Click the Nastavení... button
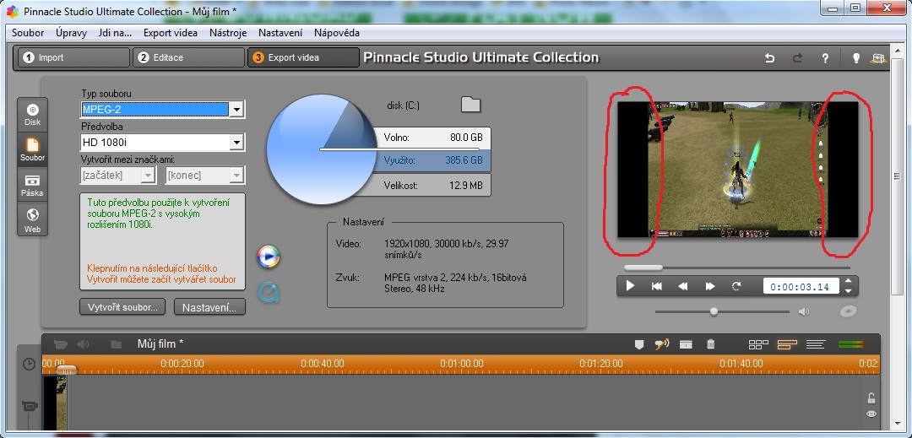The width and height of the screenshot is (912, 438). [x=209, y=307]
